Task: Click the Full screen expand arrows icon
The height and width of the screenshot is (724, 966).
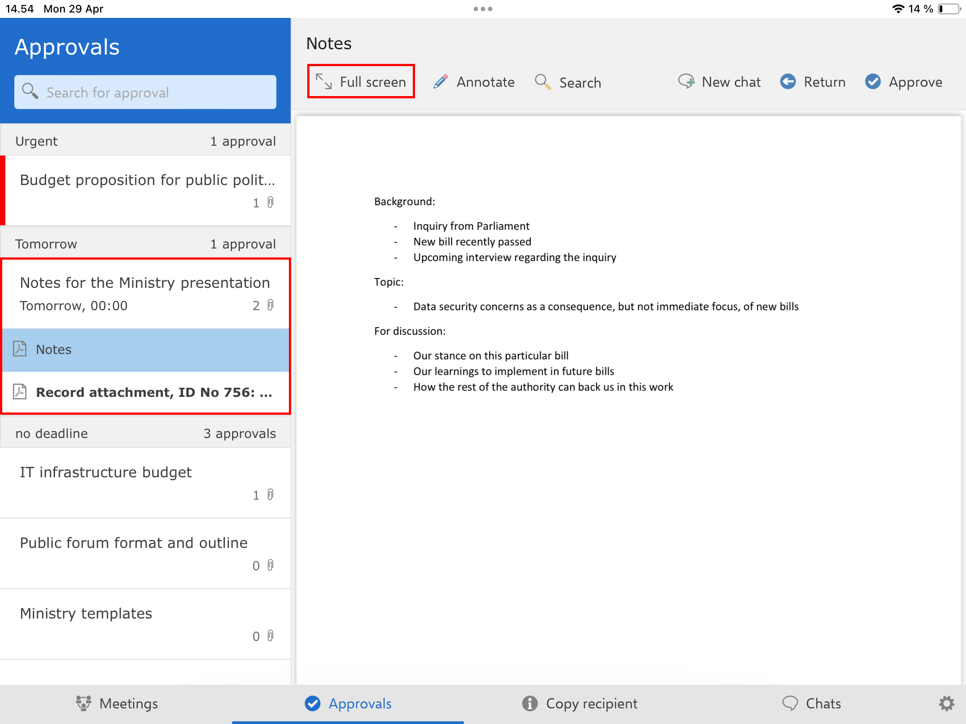Action: 323,82
